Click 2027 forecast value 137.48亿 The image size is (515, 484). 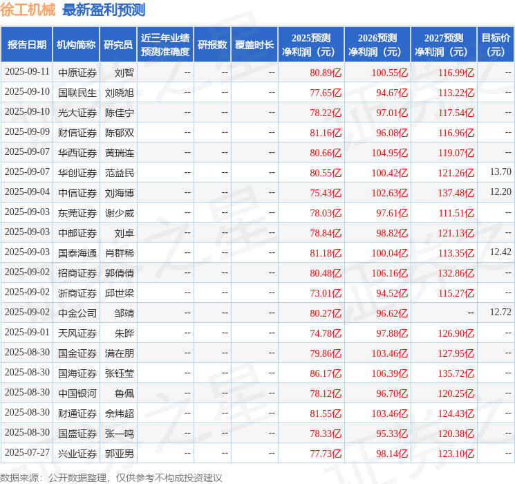[456, 193]
